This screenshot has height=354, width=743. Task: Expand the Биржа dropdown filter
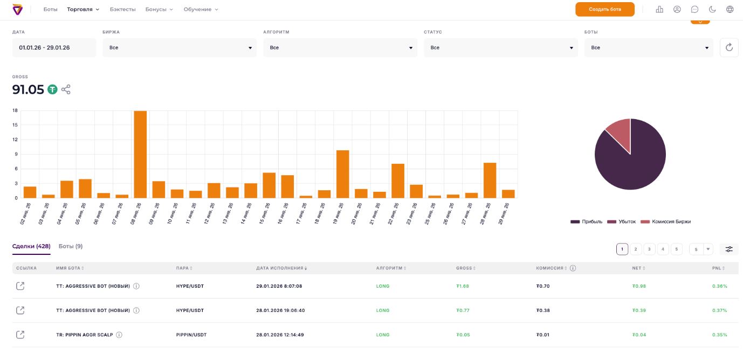180,48
